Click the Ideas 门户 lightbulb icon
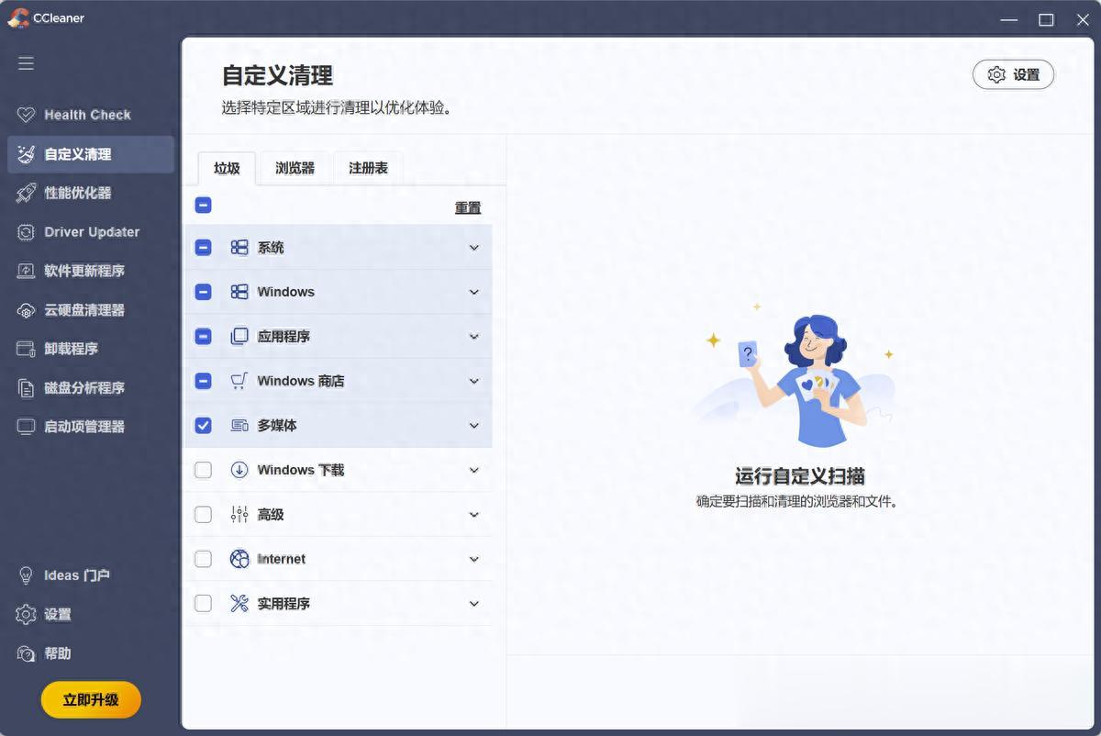 click(26, 575)
